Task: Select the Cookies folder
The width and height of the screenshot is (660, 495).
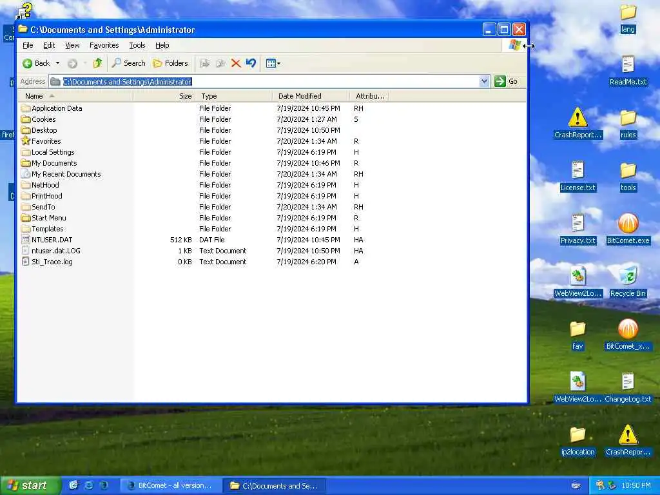Action: 38,119
